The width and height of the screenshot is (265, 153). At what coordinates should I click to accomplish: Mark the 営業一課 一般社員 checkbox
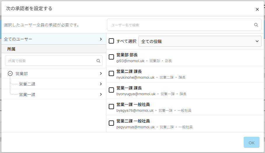tap(111, 107)
